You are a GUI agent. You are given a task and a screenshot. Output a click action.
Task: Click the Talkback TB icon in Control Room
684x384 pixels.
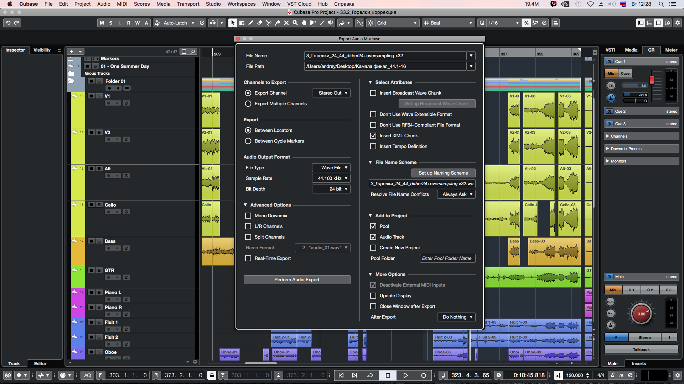pyautogui.click(x=611, y=86)
